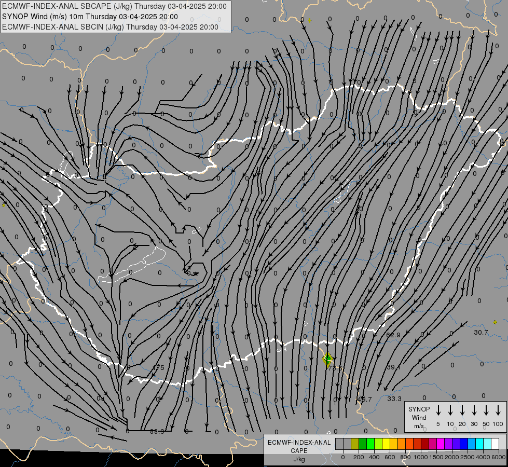
Task: Click the 100 m/s wind arrow in legend
Action: coord(498,410)
